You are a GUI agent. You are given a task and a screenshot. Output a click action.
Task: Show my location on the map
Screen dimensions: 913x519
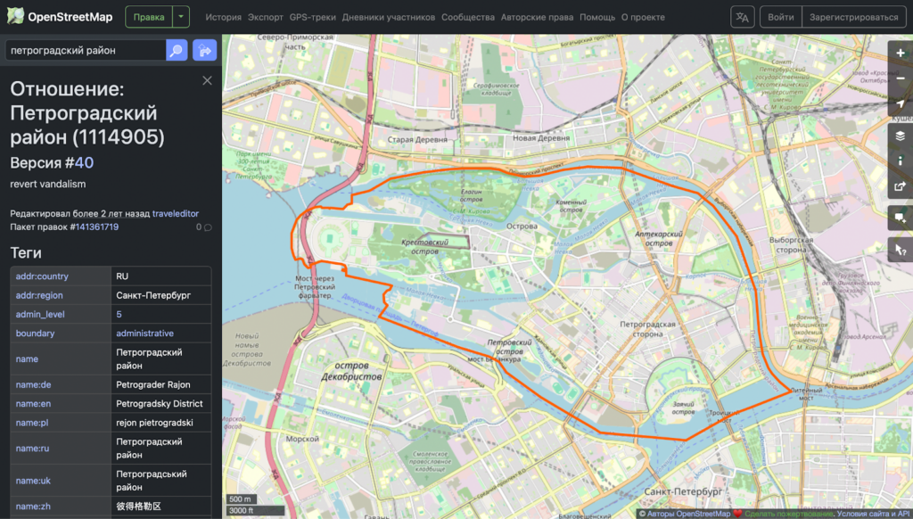[x=901, y=105]
